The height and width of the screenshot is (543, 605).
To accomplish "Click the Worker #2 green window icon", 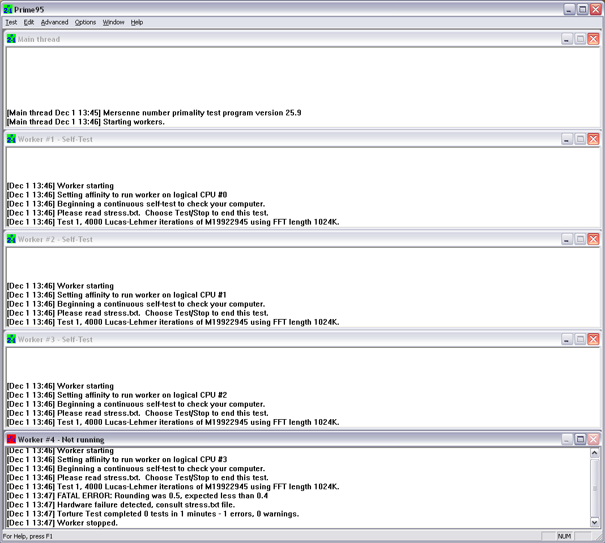I will 11,239.
